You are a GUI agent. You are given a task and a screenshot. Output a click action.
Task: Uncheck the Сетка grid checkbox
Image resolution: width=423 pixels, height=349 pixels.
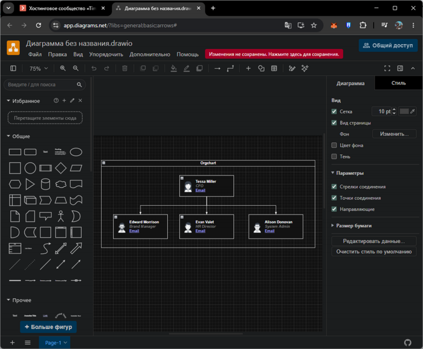pyautogui.click(x=334, y=111)
